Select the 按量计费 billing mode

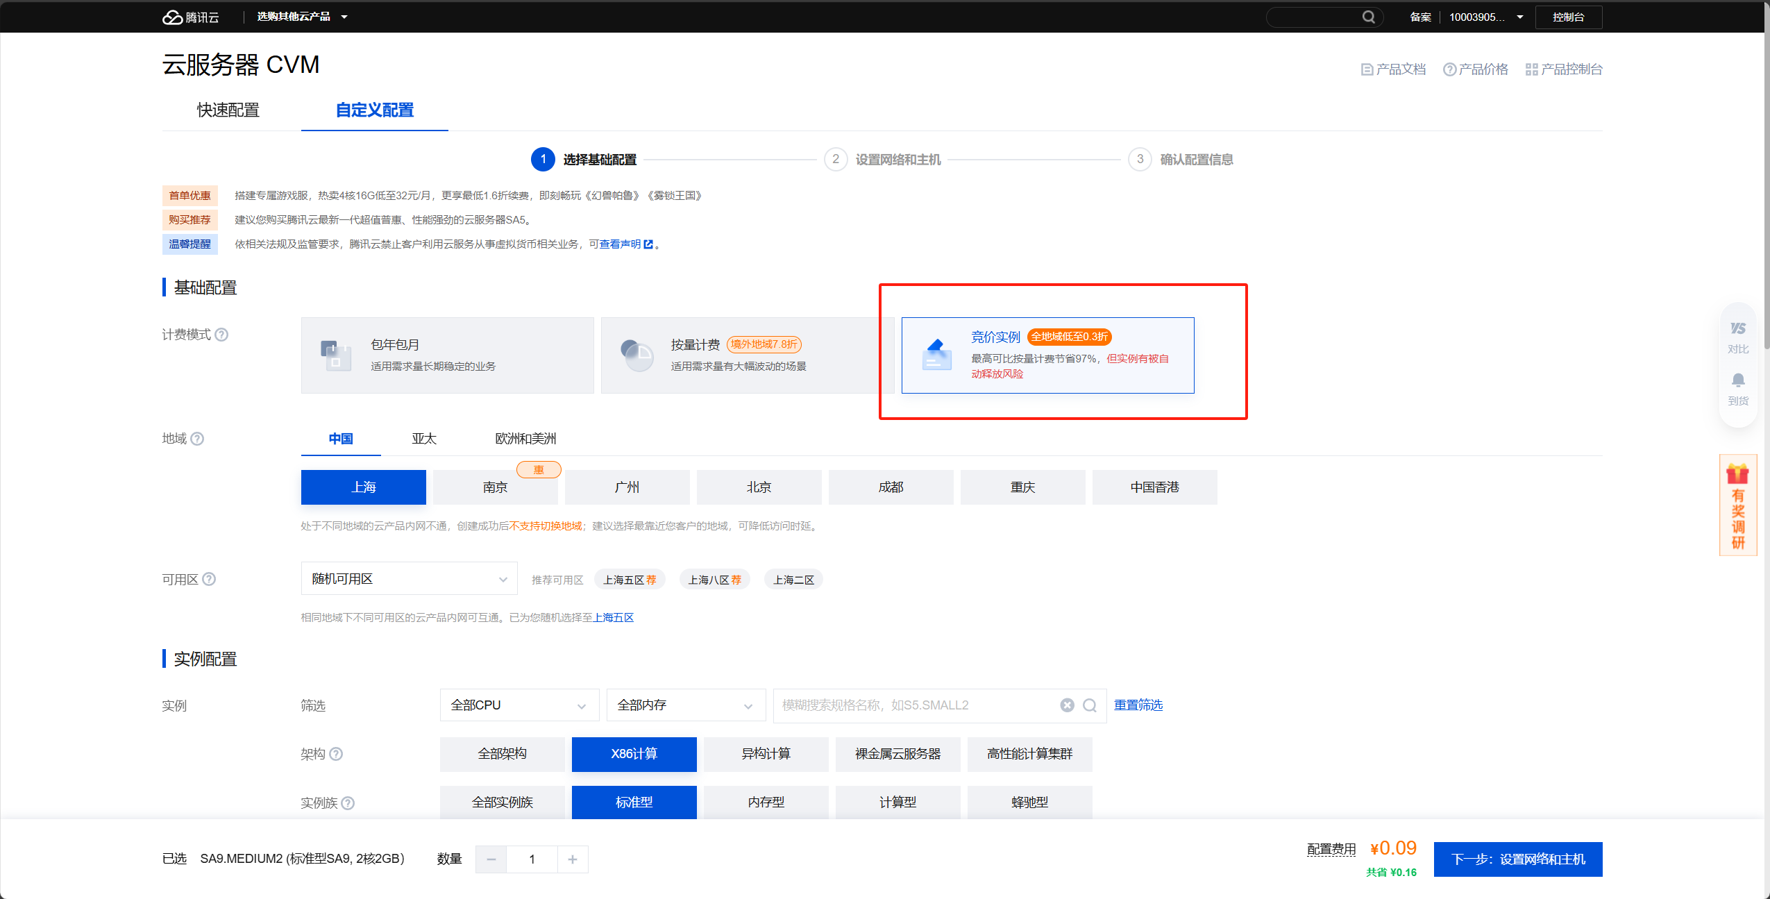point(747,355)
